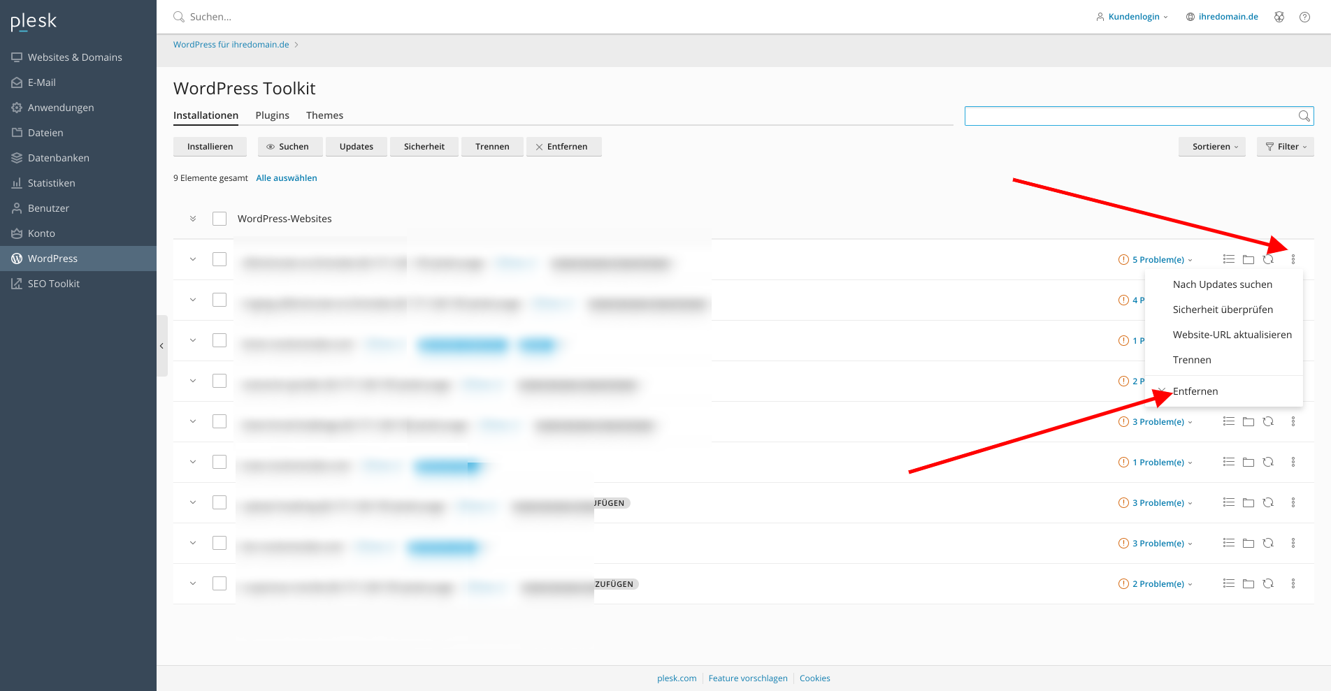This screenshot has width=1331, height=691.
Task: Click the Entfernen toolbar button
Action: click(564, 147)
